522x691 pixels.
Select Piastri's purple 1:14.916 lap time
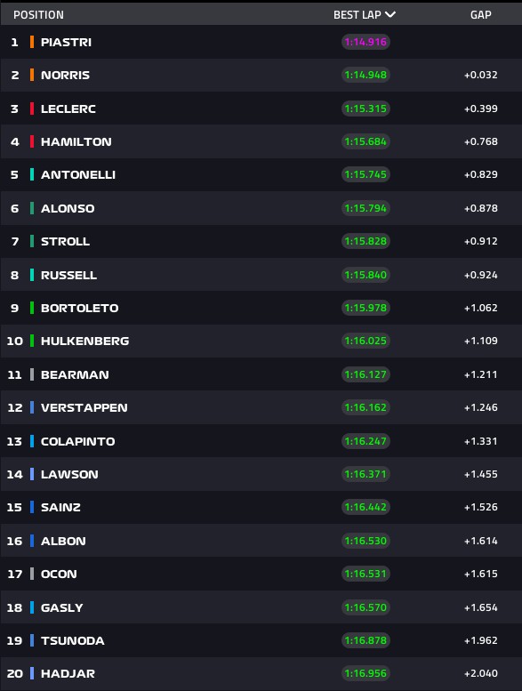click(365, 42)
